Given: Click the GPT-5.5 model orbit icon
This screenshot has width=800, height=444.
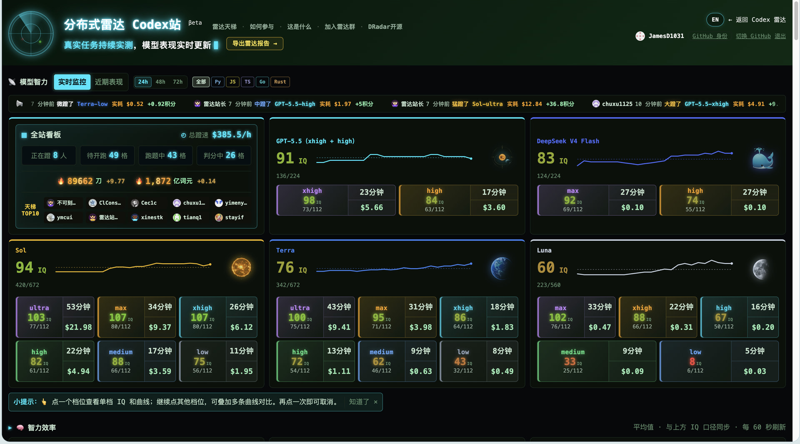Looking at the screenshot, I should point(502,157).
